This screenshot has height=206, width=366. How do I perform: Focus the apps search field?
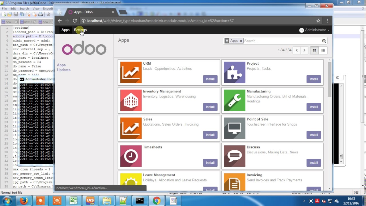click(282, 41)
